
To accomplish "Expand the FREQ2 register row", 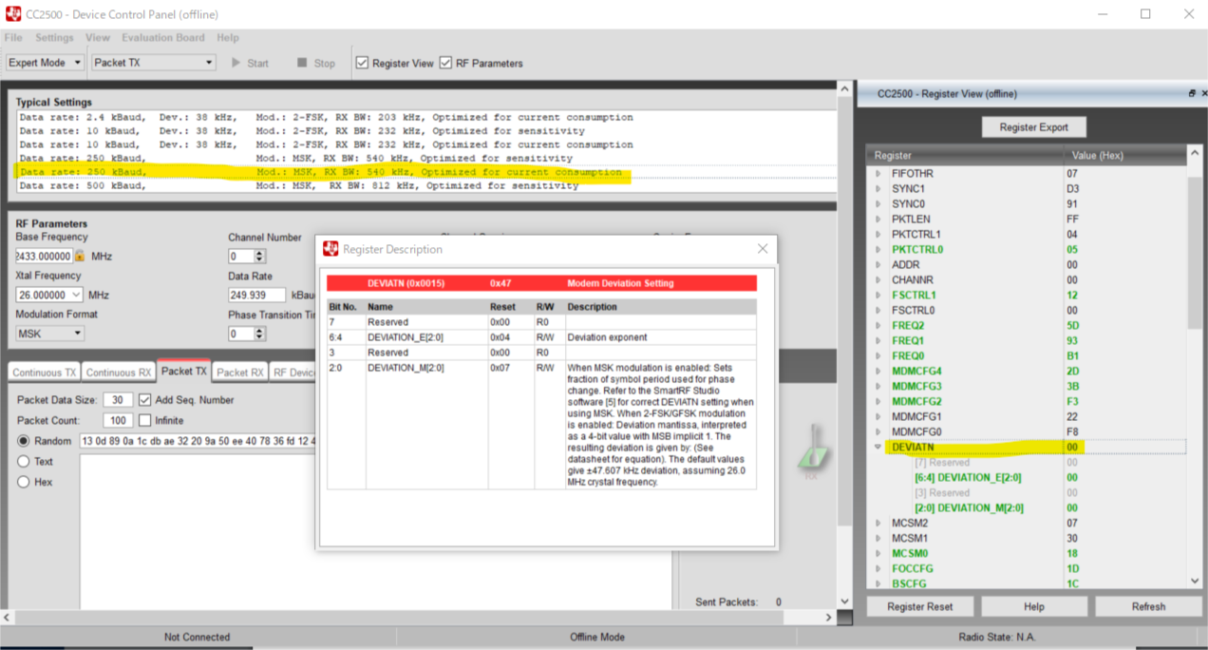I will [x=878, y=326].
